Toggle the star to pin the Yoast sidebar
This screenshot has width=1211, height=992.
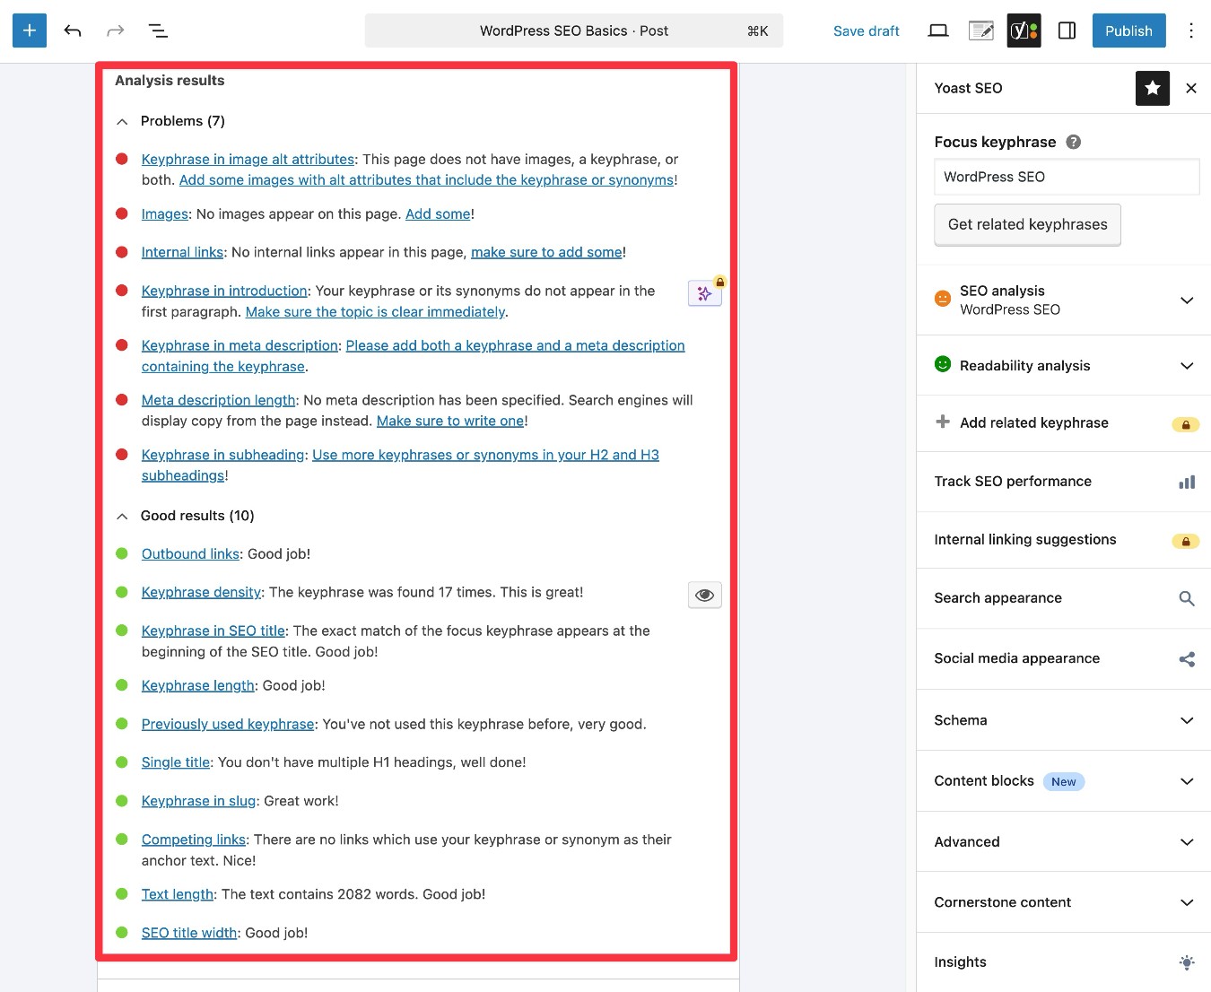tap(1152, 88)
